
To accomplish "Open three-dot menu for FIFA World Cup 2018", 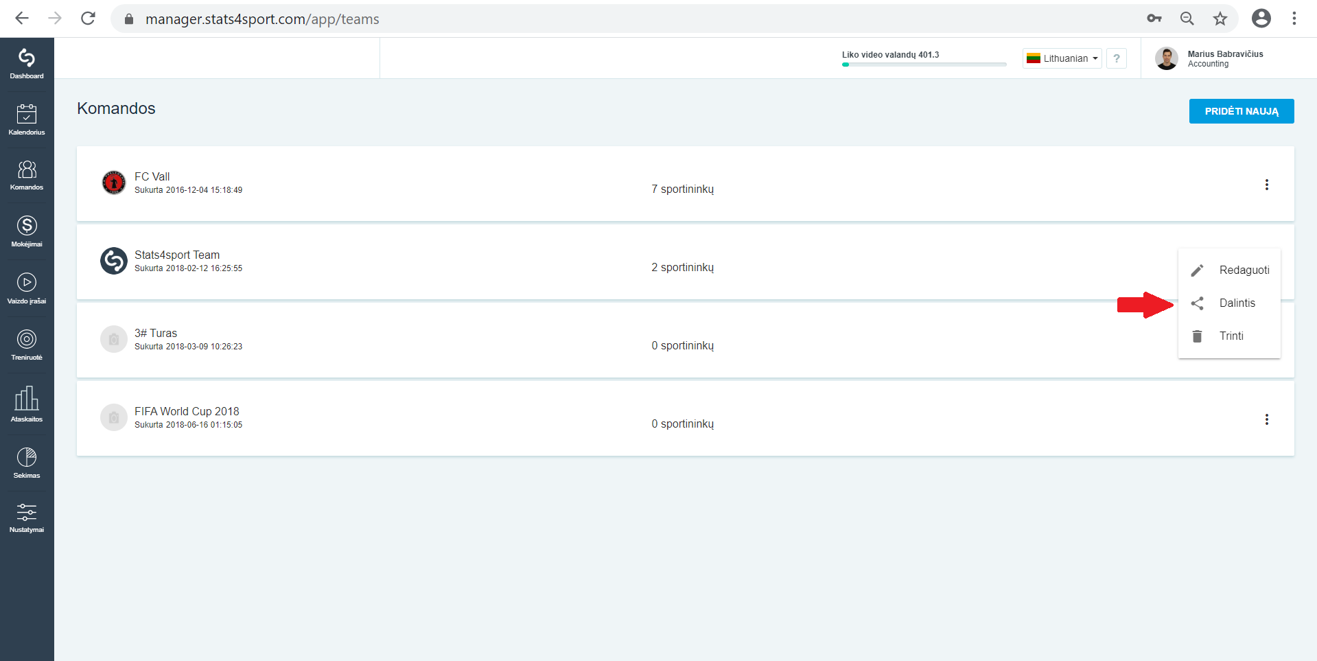I will click(x=1266, y=419).
